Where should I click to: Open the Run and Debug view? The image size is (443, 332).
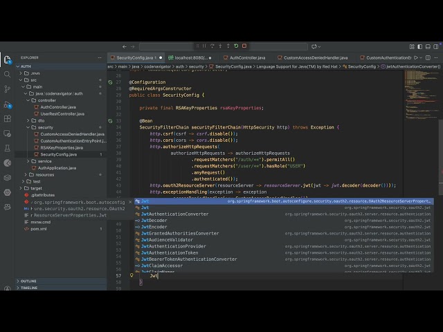[x=8, y=104]
